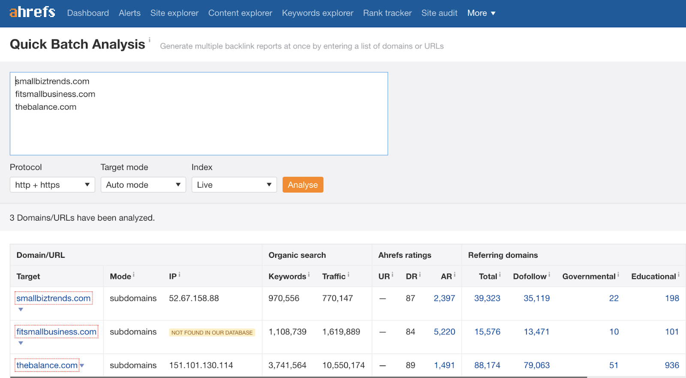Expand arrow next to thebalance.com
Screen dimensions: 686x378
82,366
